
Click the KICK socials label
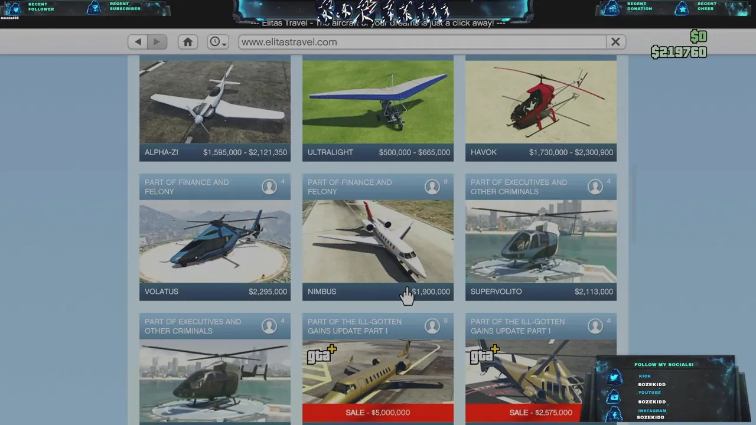644,376
